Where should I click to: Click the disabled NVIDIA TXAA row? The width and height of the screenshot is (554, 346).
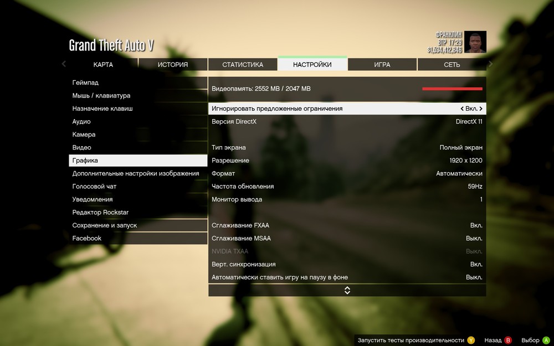[347, 251]
